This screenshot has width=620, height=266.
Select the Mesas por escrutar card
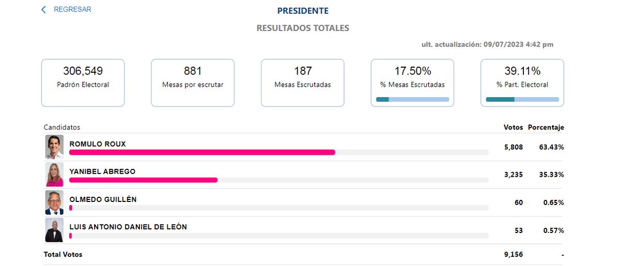coord(193,83)
